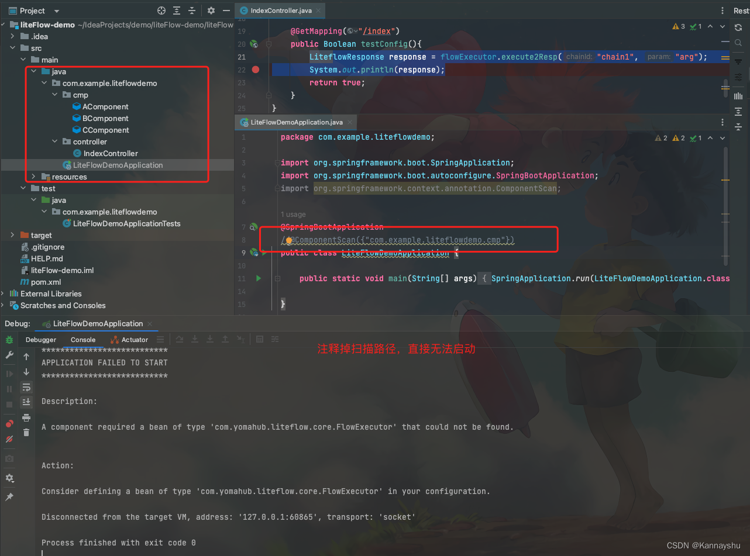Screen dimensions: 750x556
Task: Open debug settings with the gear icon
Action: point(9,478)
